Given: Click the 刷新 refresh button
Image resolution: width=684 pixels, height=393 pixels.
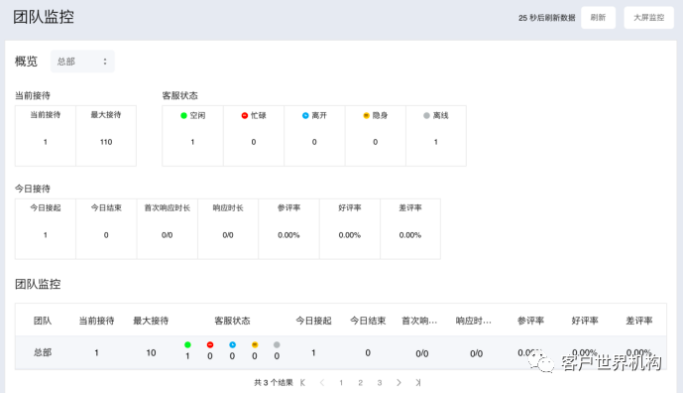Looking at the screenshot, I should pyautogui.click(x=598, y=18).
